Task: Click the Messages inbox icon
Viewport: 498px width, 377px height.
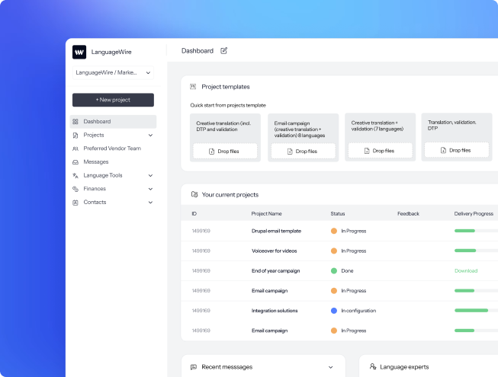Action: tap(76, 162)
